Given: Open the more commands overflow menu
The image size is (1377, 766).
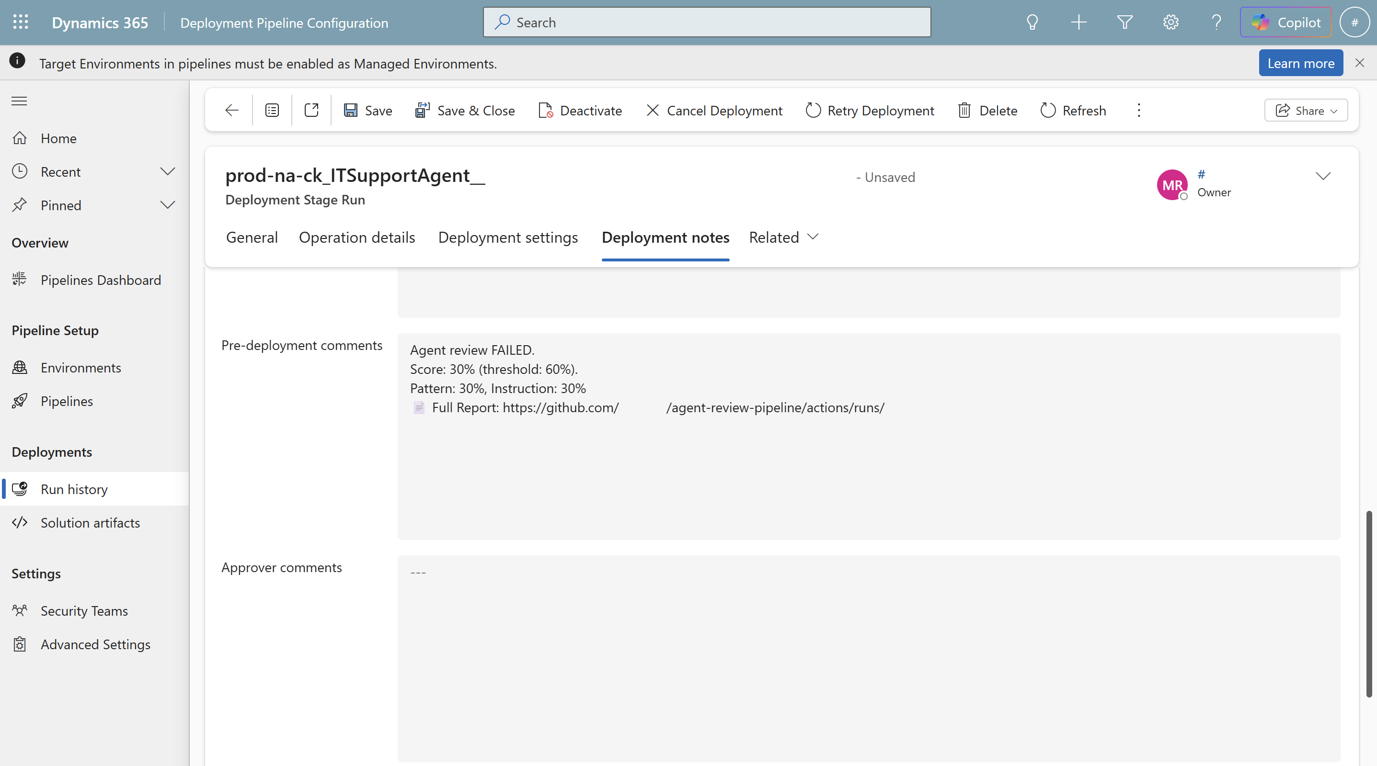Looking at the screenshot, I should [1138, 111].
